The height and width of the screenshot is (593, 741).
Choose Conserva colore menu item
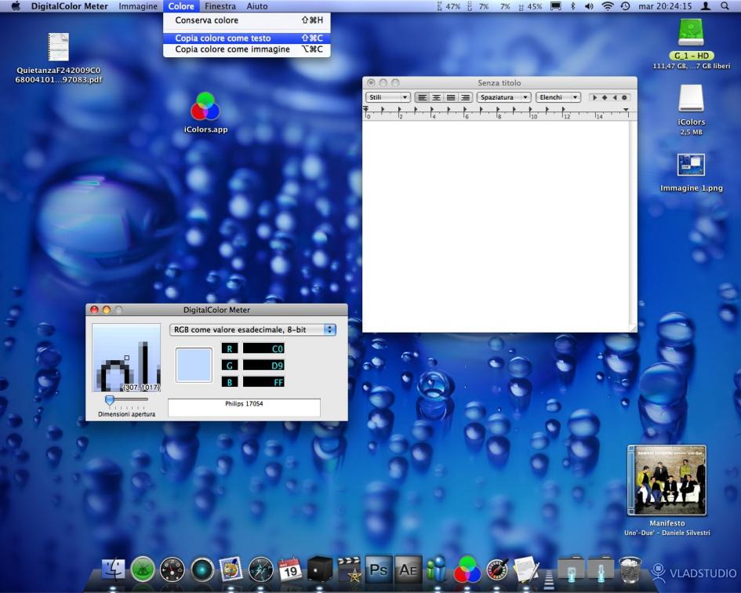[x=247, y=20]
